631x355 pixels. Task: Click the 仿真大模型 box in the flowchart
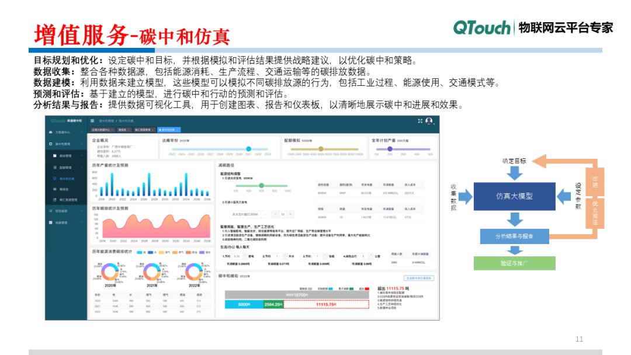(514, 196)
